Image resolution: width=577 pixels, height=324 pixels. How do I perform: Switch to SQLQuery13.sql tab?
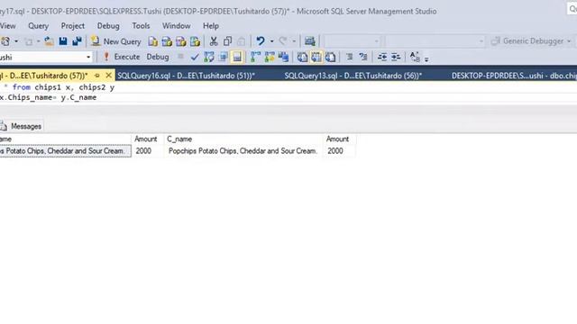click(353, 76)
